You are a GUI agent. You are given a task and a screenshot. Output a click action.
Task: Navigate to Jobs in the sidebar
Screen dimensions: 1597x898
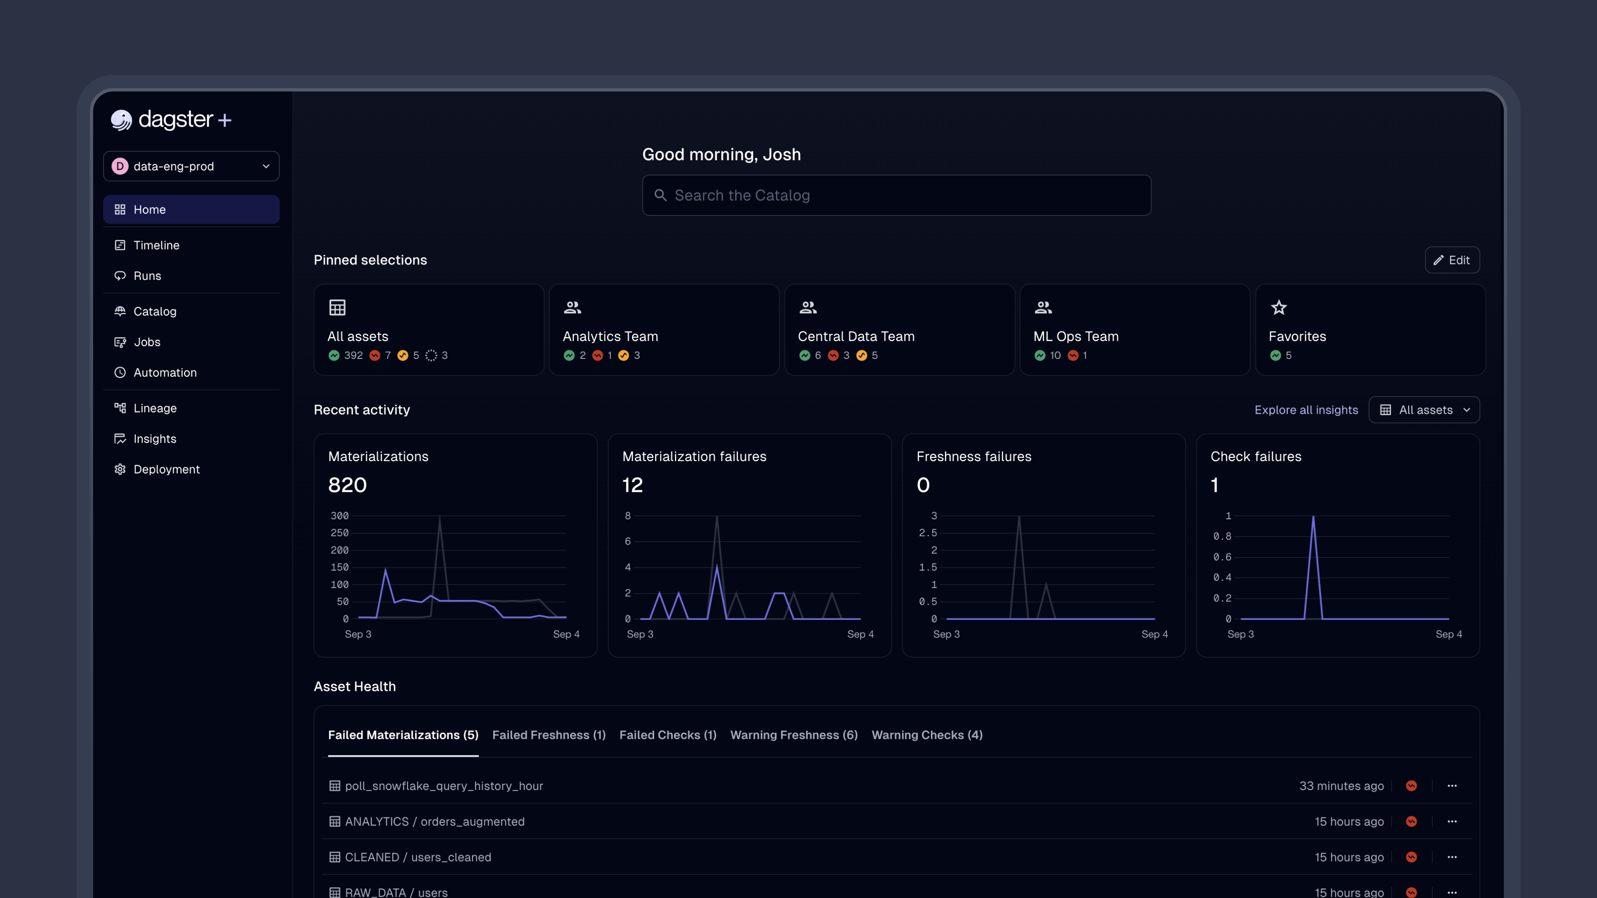191,342
